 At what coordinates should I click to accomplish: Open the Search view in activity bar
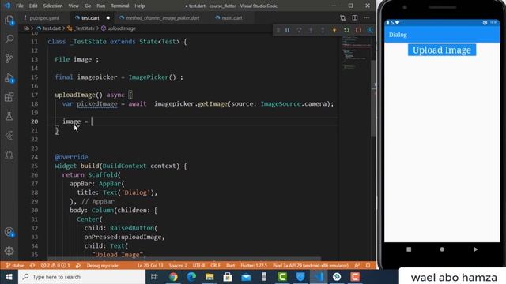click(x=9, y=39)
